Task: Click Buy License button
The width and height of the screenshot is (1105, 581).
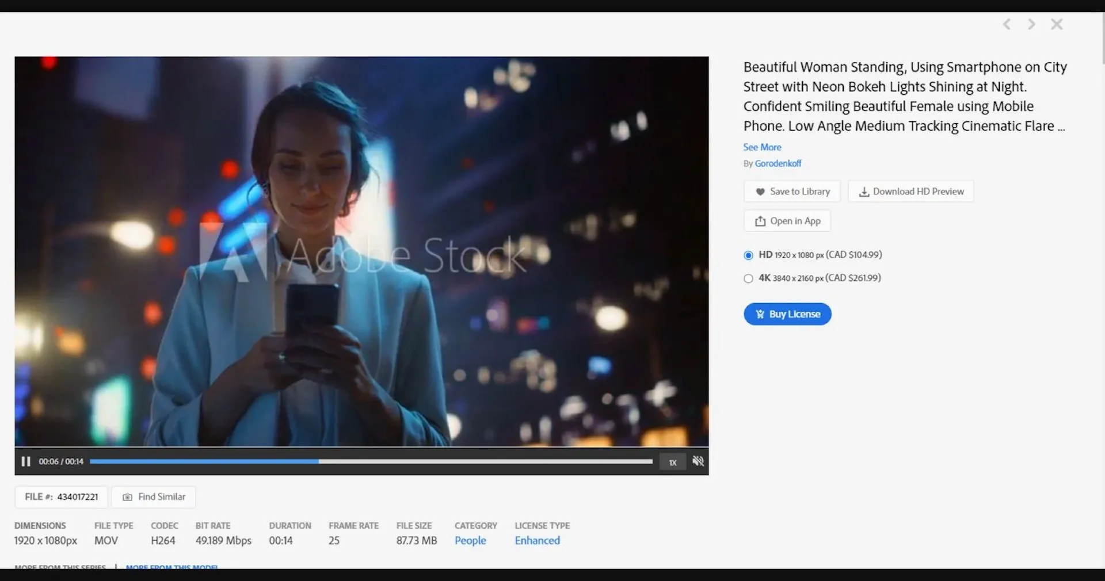Action: pos(787,314)
